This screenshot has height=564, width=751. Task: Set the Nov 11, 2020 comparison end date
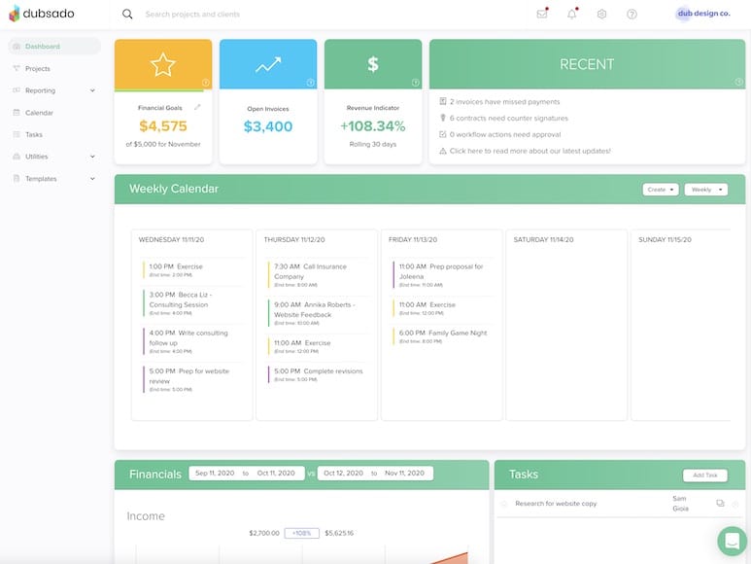[405, 473]
